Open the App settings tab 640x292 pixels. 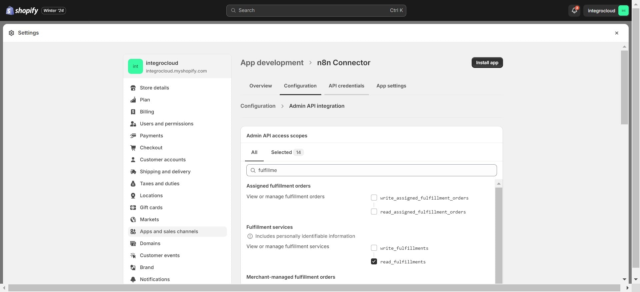pyautogui.click(x=391, y=86)
